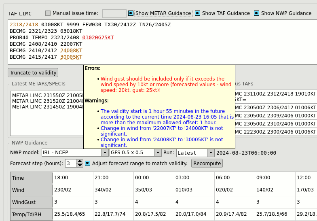Screen dimensions: 317x221
Task: Click the 18:00 time cell
Action: [x=73, y=178]
